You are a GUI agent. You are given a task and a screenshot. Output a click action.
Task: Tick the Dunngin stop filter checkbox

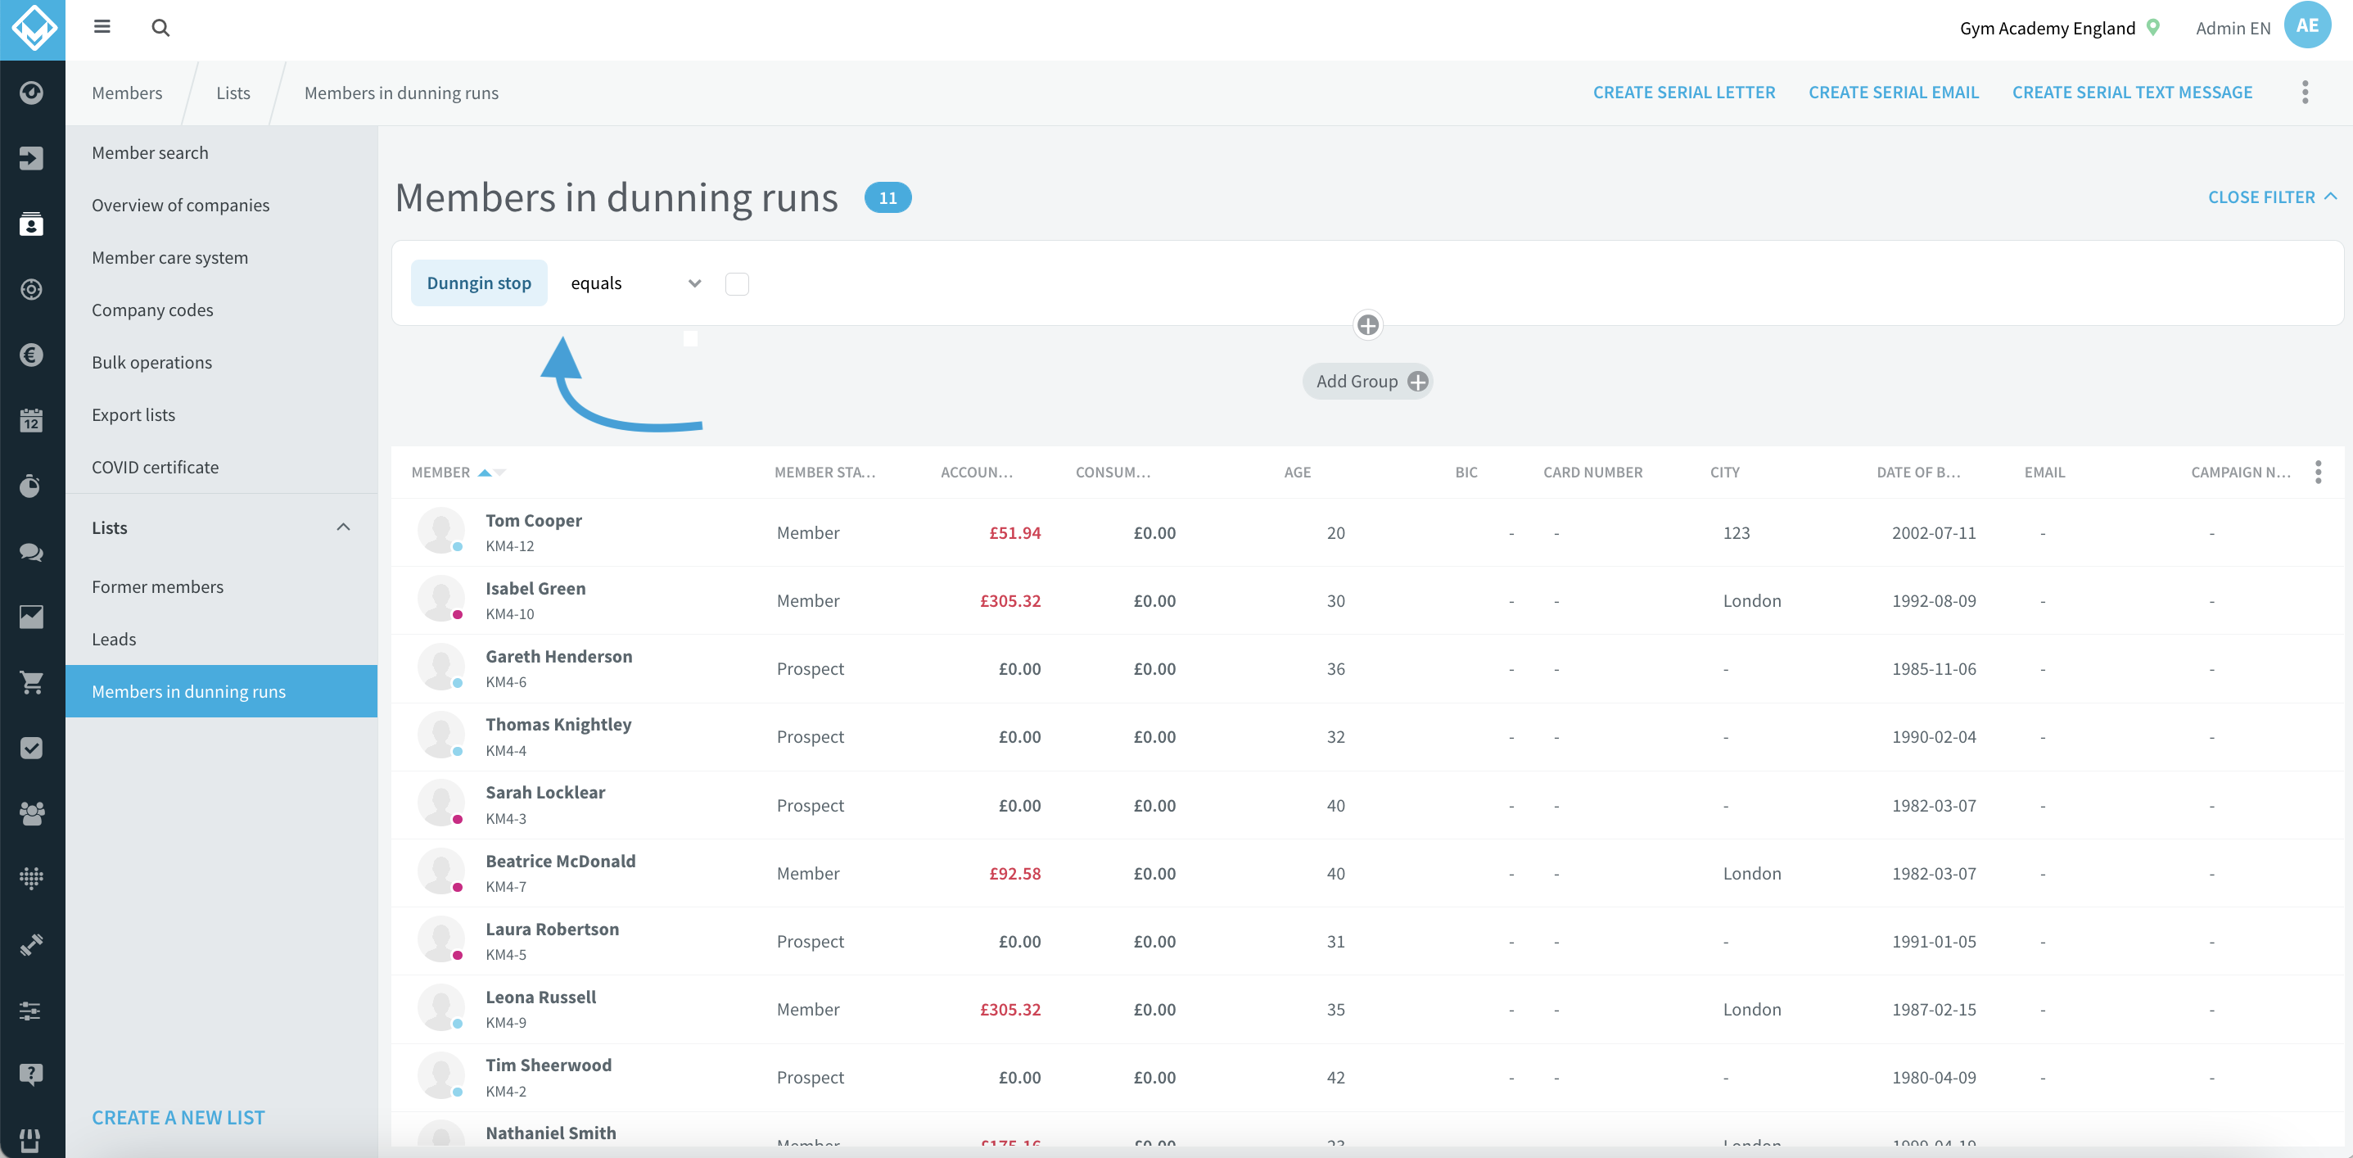tap(737, 284)
